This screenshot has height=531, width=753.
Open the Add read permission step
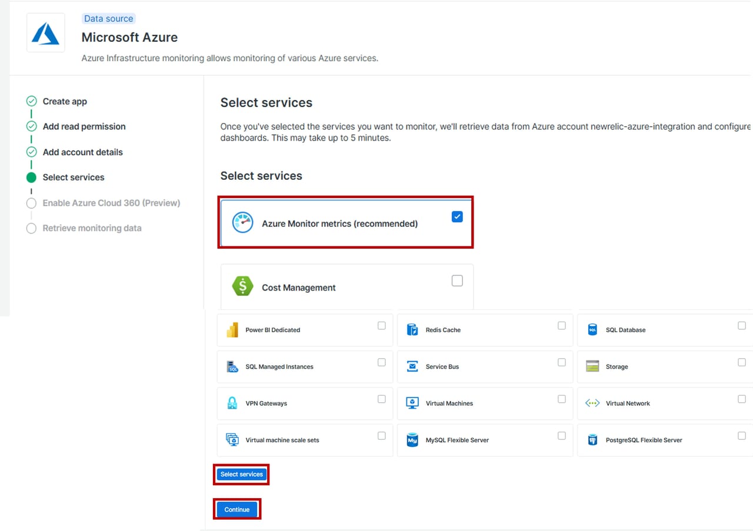pyautogui.click(x=84, y=126)
